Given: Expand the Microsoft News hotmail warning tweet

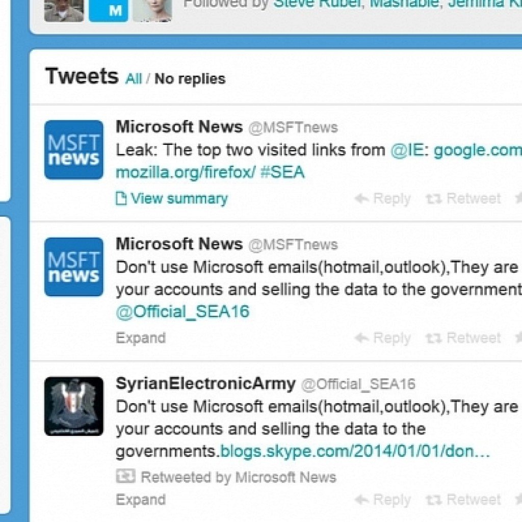Looking at the screenshot, I should click(141, 338).
